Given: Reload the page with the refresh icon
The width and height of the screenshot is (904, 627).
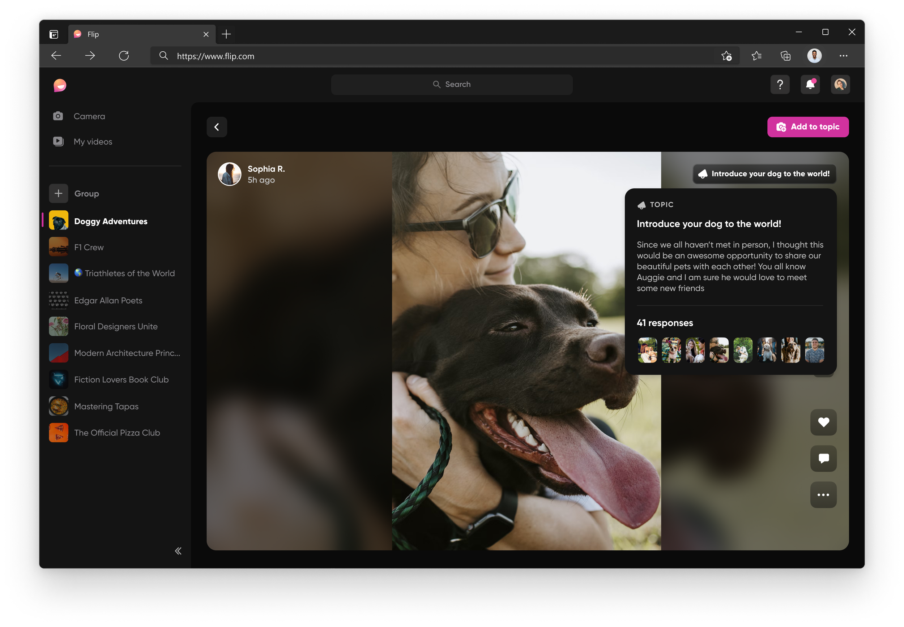Looking at the screenshot, I should point(124,56).
